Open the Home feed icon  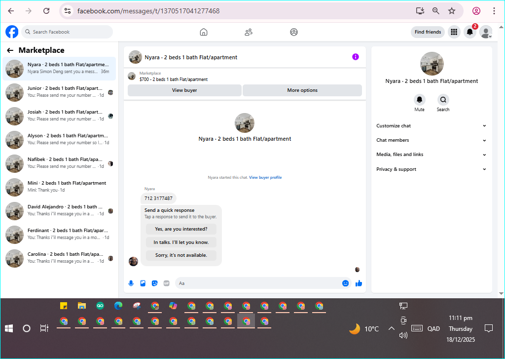pos(204,32)
